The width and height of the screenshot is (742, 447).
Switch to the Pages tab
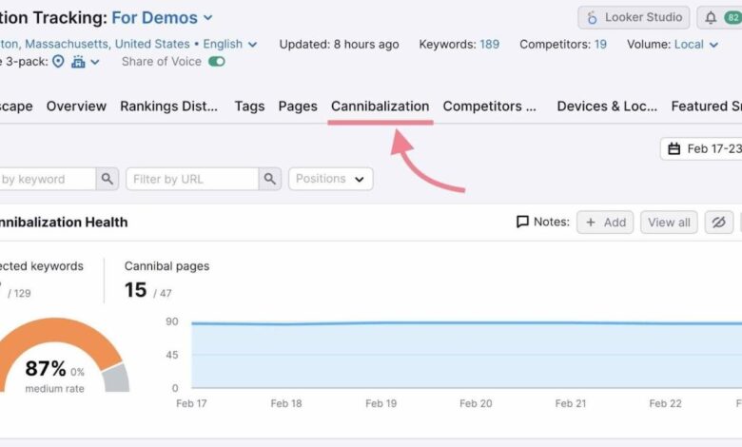tap(298, 107)
